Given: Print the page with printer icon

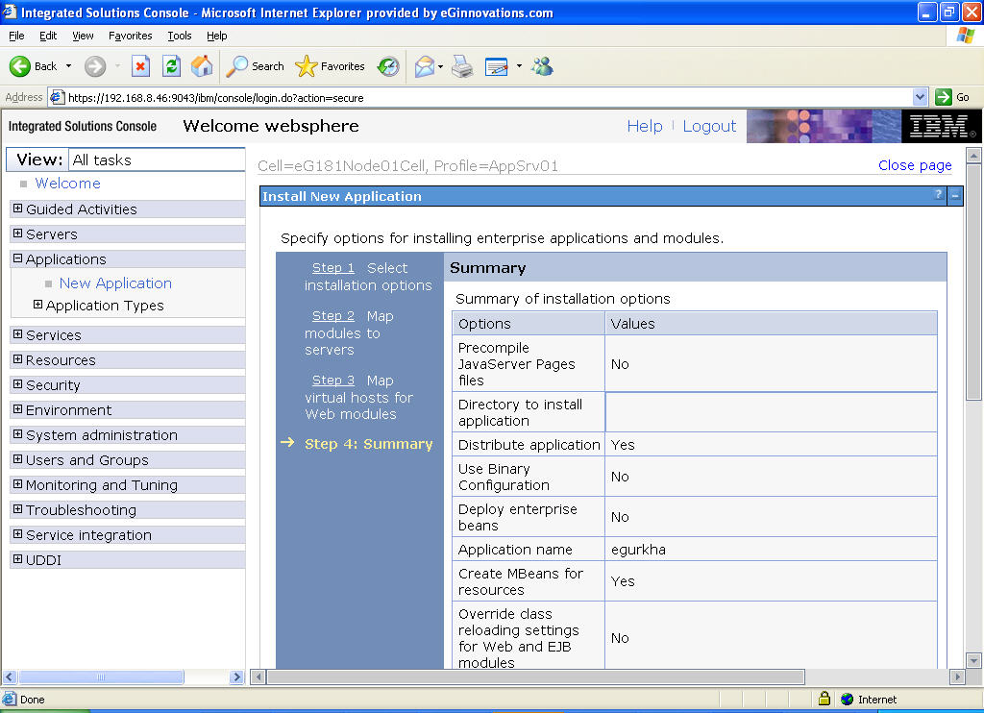Looking at the screenshot, I should [x=462, y=66].
